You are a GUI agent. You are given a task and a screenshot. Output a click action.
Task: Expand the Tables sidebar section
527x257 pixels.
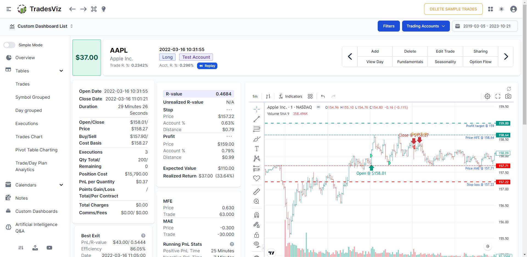pyautogui.click(x=61, y=71)
